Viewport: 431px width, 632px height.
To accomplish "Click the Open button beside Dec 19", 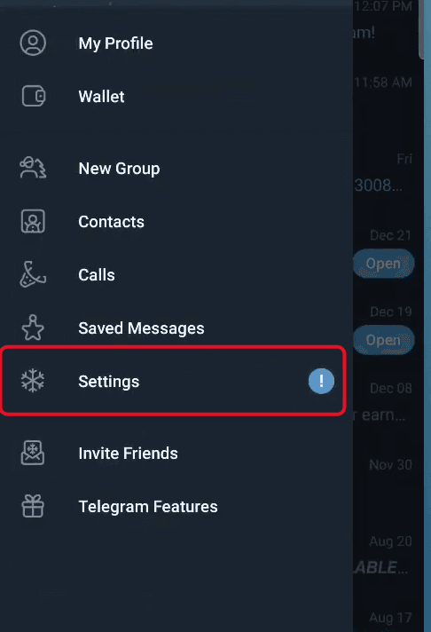I will [383, 340].
